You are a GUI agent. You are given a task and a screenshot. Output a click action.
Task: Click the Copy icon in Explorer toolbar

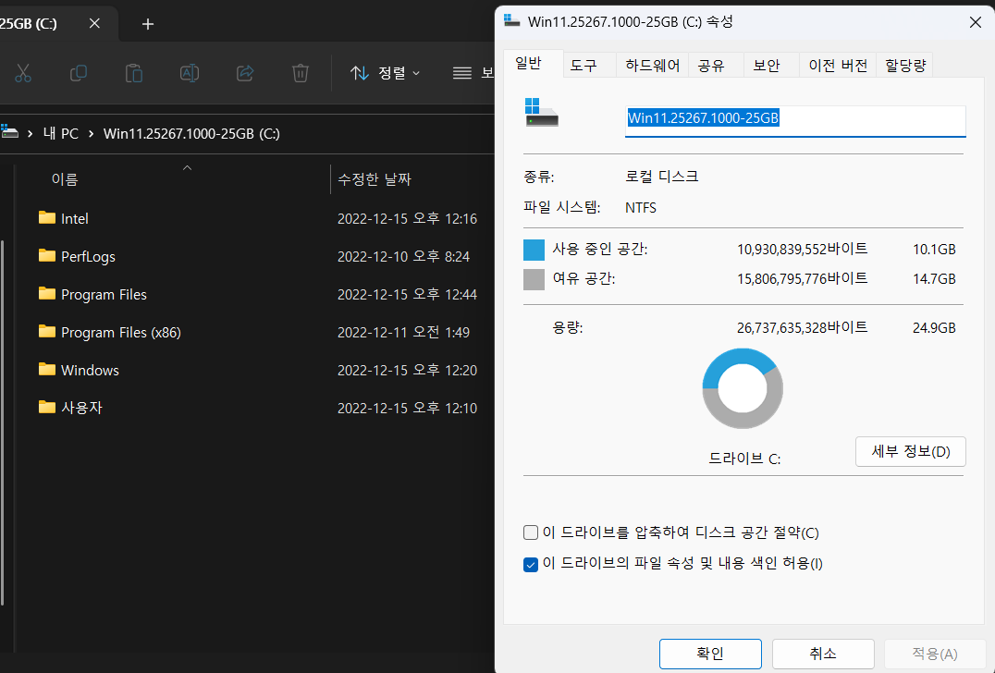tap(79, 74)
